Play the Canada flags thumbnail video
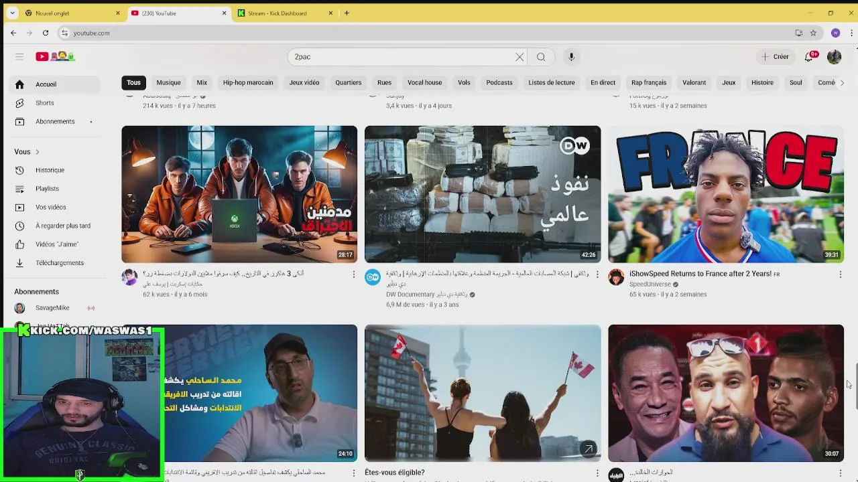This screenshot has height=482, width=858. pos(483,393)
